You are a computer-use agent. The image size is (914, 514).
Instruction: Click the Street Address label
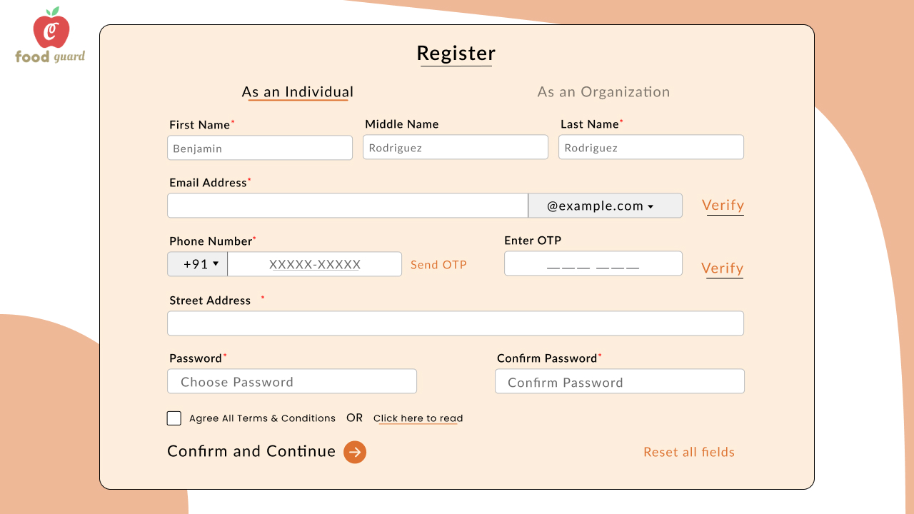point(210,301)
